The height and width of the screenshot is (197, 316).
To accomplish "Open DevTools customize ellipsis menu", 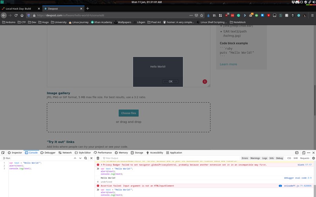I will [x=309, y=153].
